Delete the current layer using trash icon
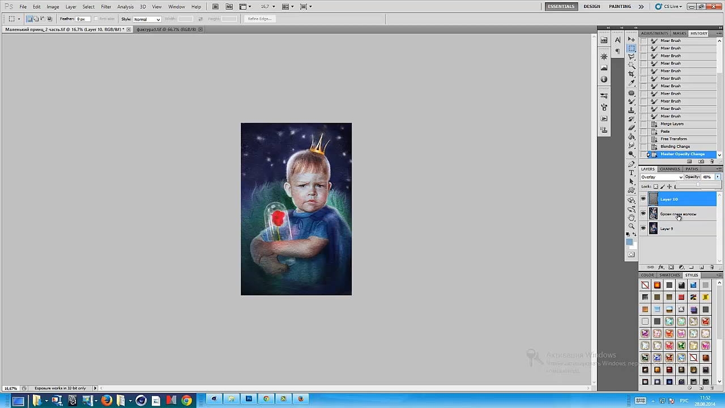 click(x=712, y=267)
